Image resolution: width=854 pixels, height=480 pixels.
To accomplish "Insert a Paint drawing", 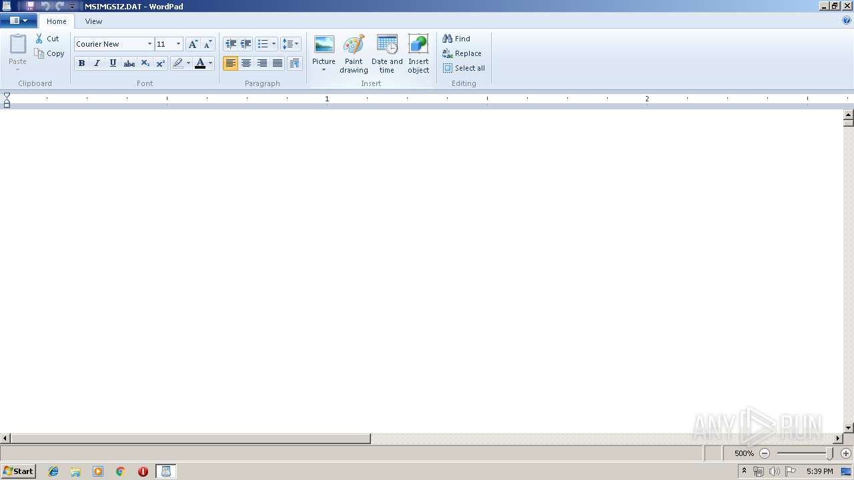I will tap(354, 54).
